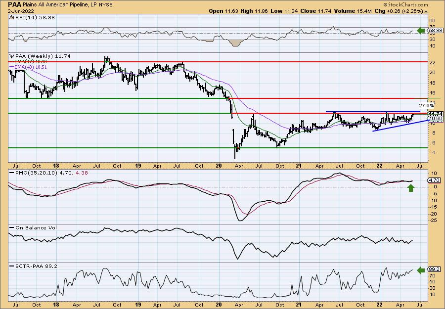Click the 27.9% annotation label

tap(427, 105)
